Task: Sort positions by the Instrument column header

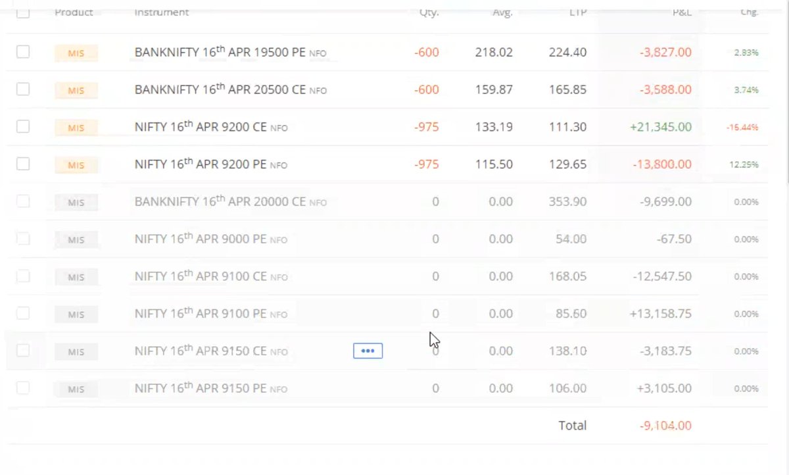Action: 161,12
